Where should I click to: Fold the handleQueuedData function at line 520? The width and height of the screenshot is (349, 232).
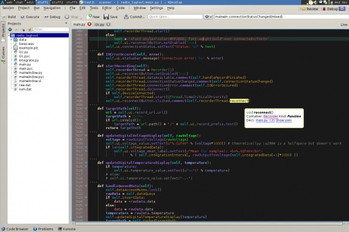[x=86, y=186]
